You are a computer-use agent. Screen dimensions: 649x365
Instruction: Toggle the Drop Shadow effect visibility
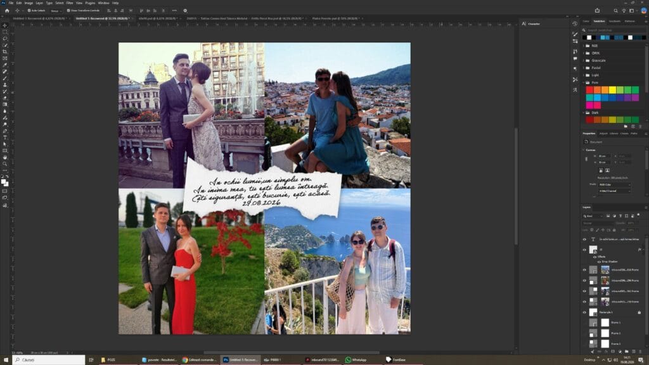click(599, 262)
